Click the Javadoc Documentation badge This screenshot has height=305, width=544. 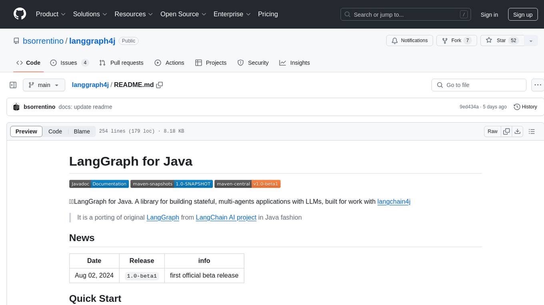coord(99,184)
